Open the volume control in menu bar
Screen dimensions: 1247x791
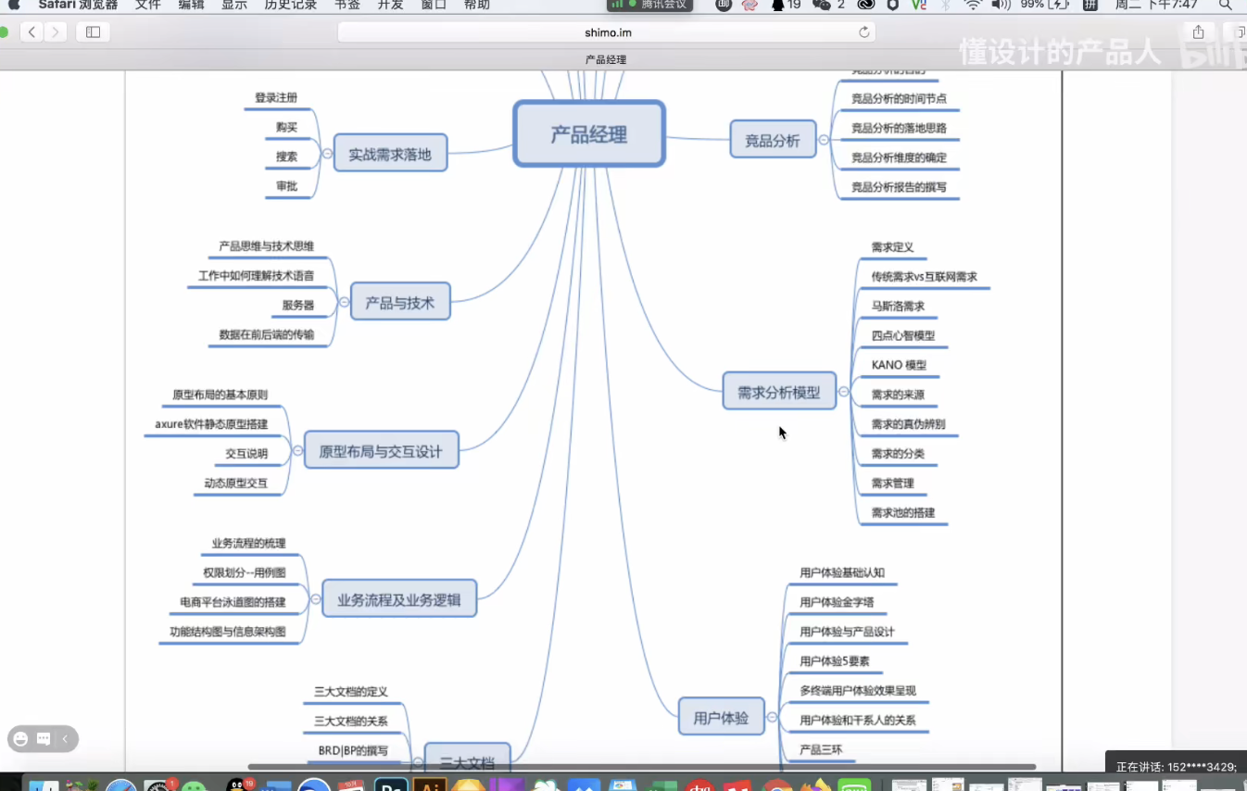pyautogui.click(x=1001, y=5)
